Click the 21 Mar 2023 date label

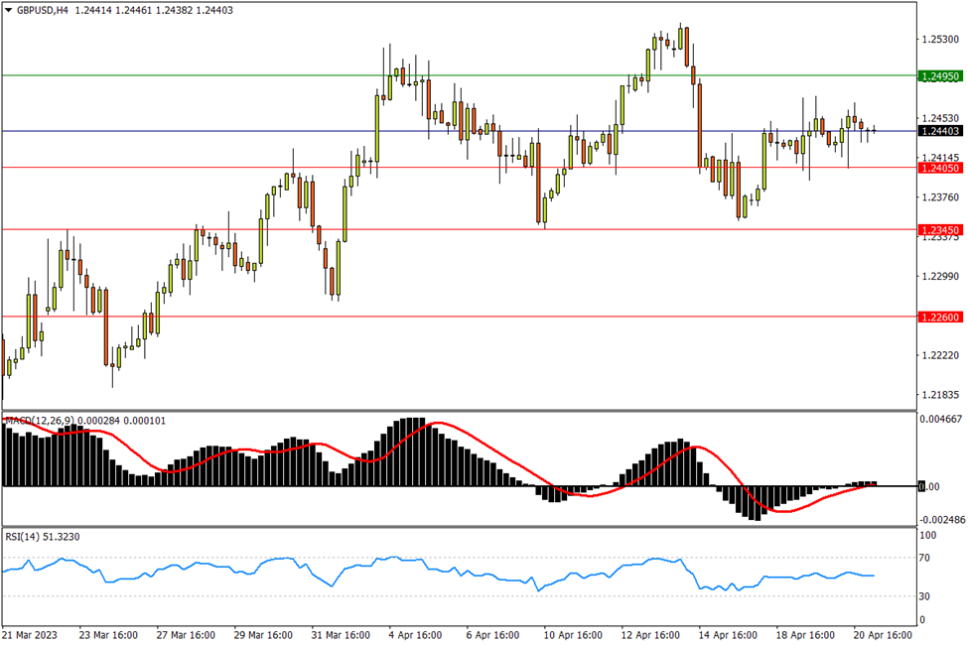[31, 634]
